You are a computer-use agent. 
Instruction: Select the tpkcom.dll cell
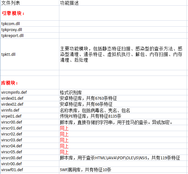tap(30, 24)
